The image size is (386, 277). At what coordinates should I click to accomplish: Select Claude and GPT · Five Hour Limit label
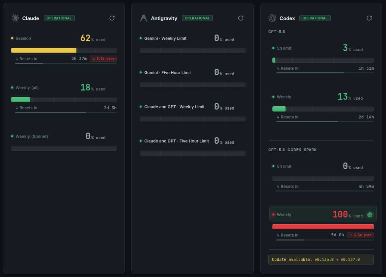[177, 141]
